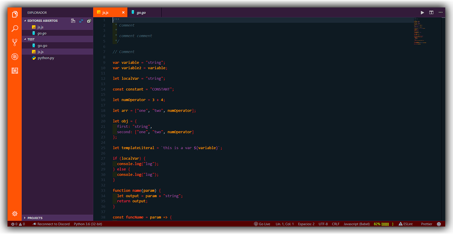
Task: Click the close all editors icon
Action: pyautogui.click(x=89, y=21)
